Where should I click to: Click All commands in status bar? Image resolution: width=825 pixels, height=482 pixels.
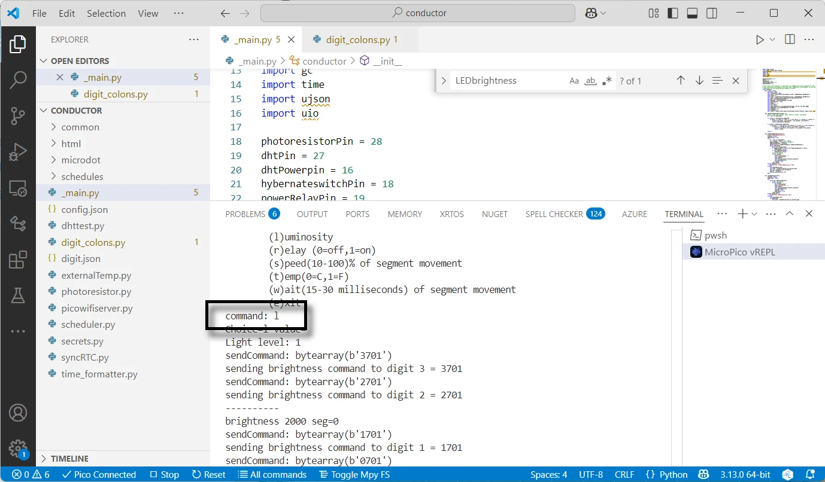click(x=272, y=475)
